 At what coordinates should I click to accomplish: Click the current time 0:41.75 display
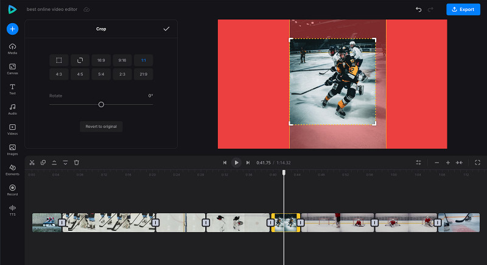pos(264,163)
